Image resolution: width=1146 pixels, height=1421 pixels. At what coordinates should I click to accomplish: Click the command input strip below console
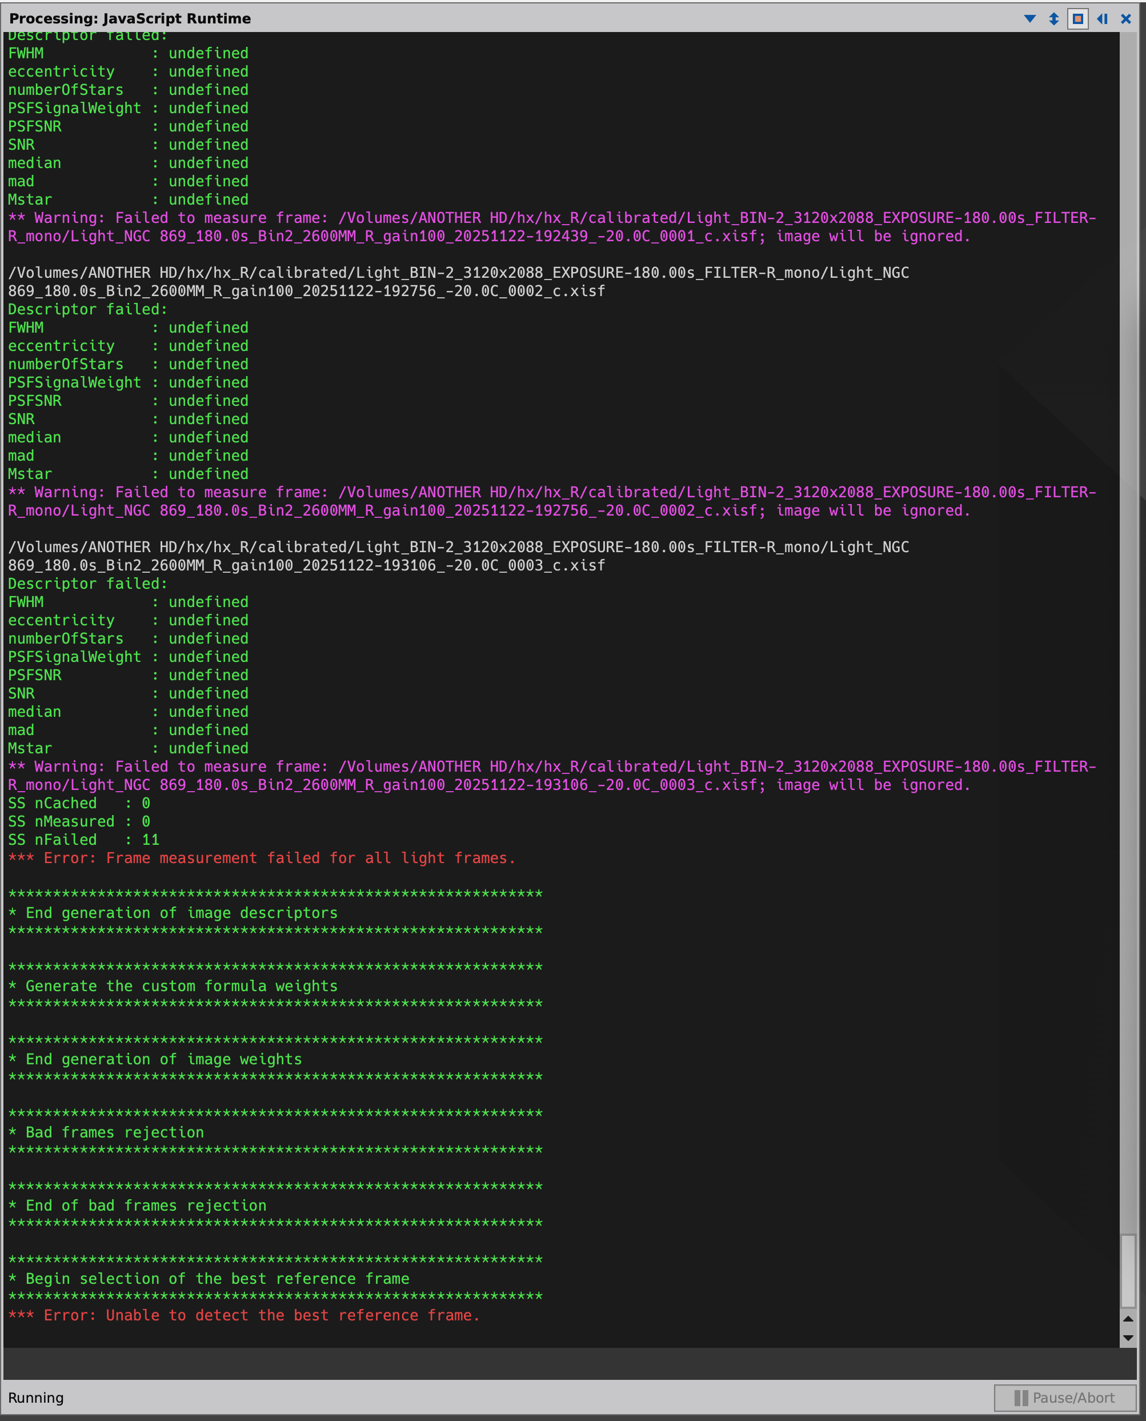(561, 1363)
